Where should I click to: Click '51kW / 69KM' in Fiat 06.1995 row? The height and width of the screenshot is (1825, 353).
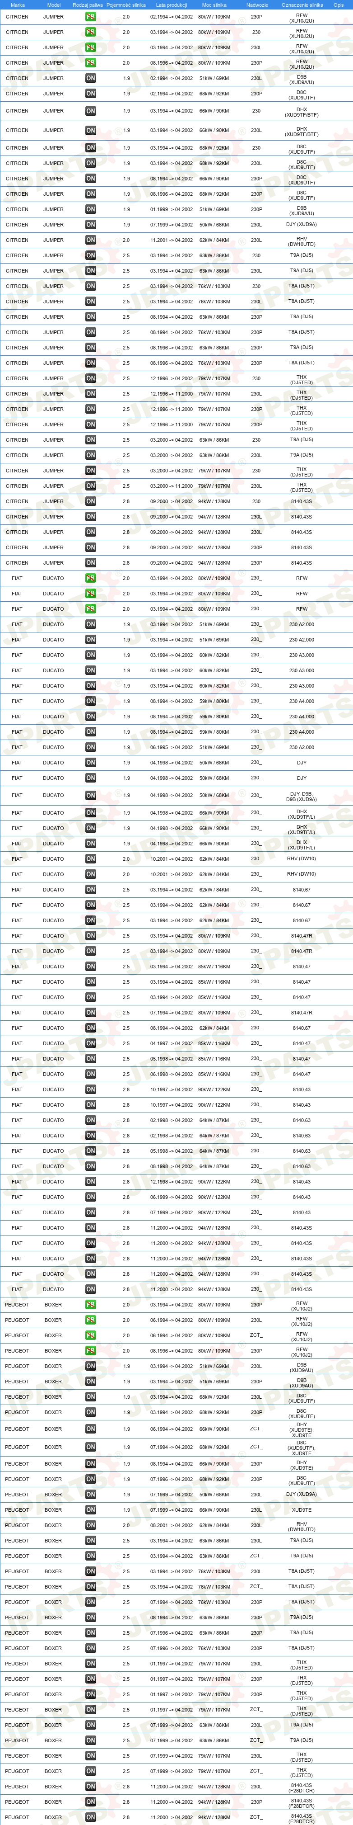tap(214, 747)
